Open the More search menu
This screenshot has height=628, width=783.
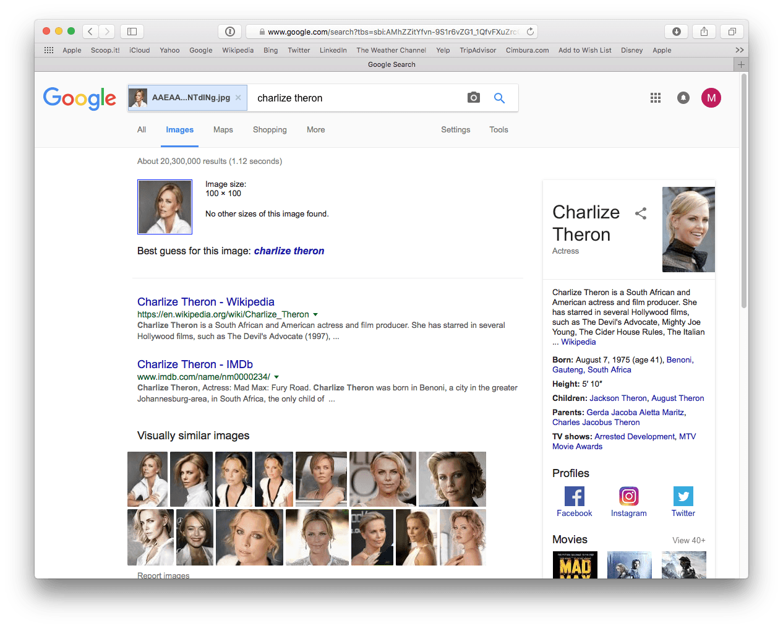click(x=315, y=129)
